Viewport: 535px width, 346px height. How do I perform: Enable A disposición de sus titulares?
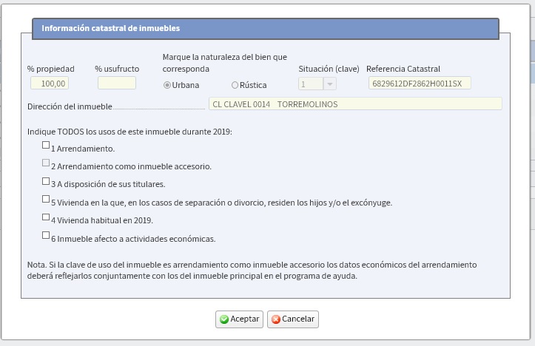pos(46,181)
